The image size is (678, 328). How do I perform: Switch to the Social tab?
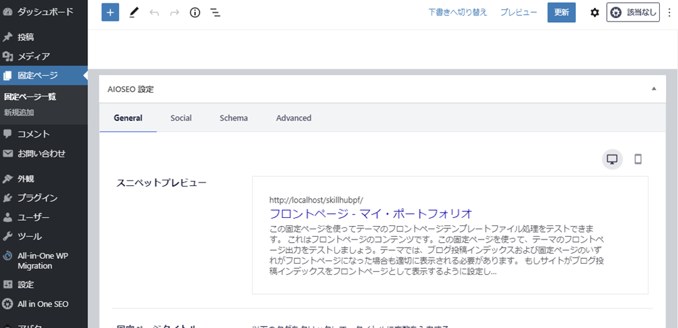tap(181, 118)
